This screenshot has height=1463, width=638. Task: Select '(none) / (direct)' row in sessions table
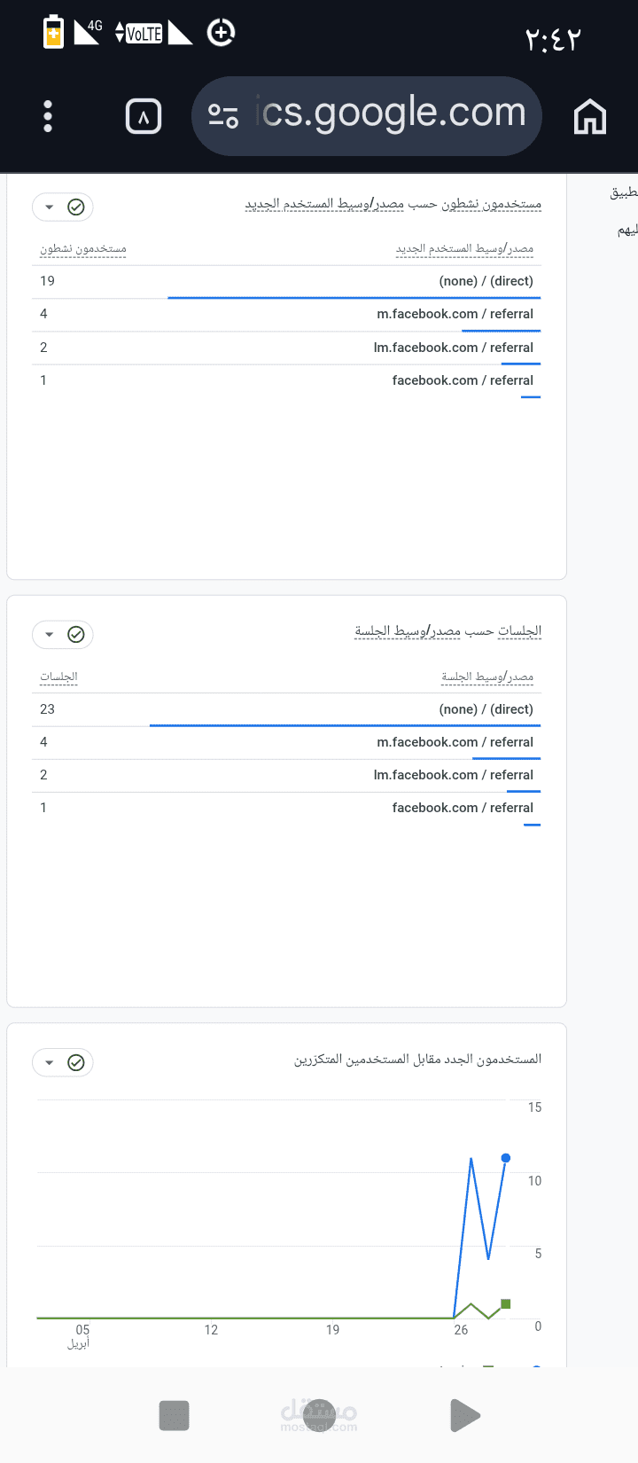pyautogui.click(x=286, y=709)
